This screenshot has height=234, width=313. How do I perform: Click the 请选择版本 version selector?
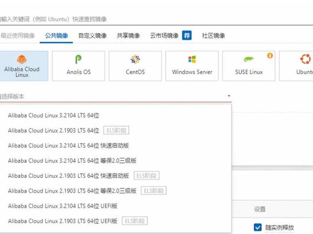point(116,96)
